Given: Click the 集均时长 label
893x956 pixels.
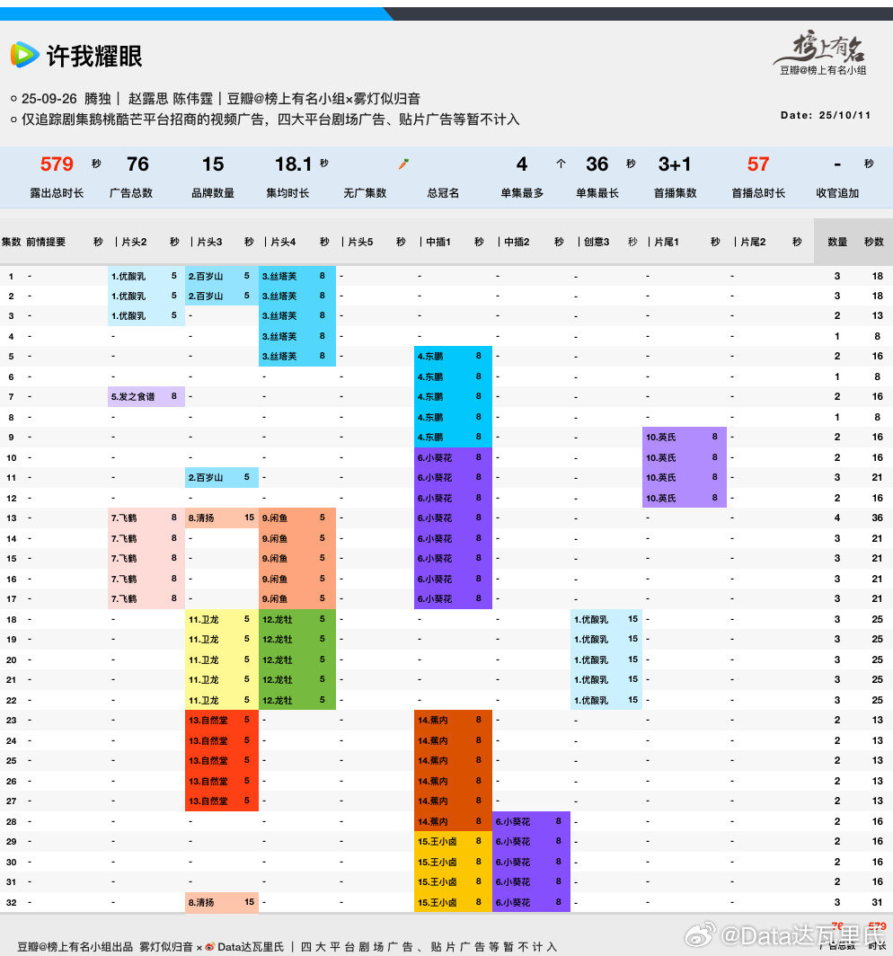Looking at the screenshot, I should click(287, 193).
